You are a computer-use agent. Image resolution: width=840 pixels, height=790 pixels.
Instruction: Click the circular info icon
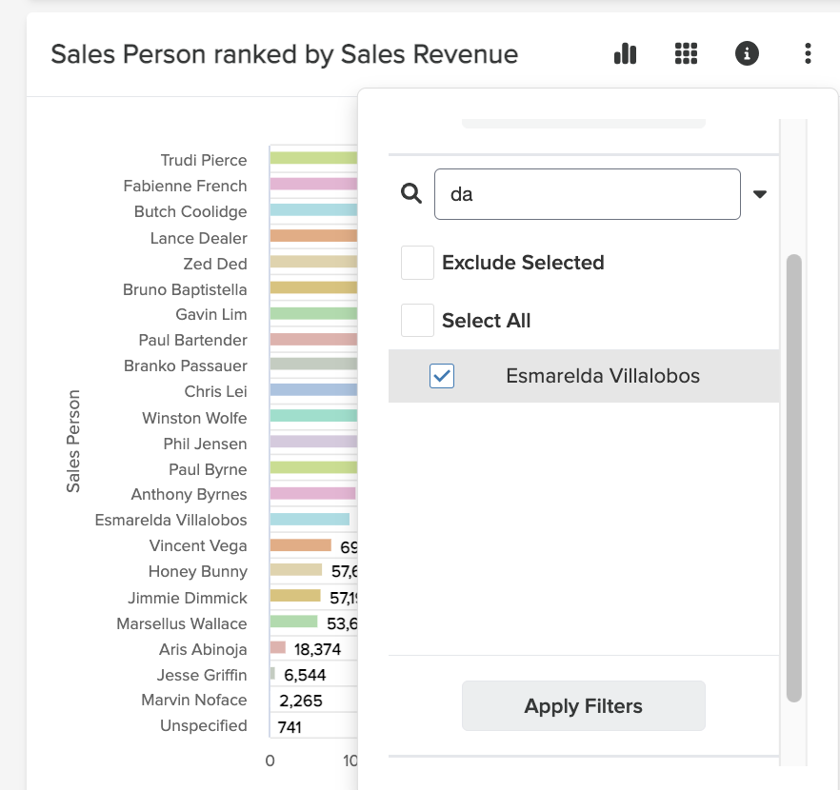pyautogui.click(x=747, y=54)
